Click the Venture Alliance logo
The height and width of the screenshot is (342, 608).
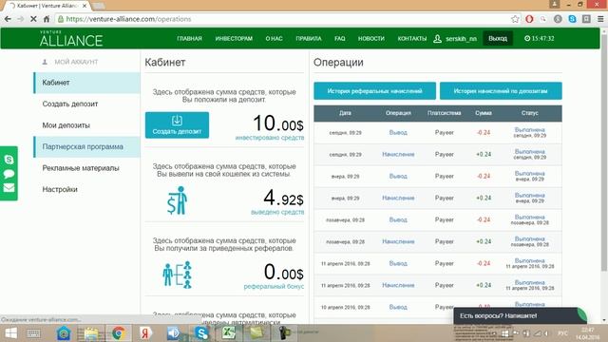coord(71,39)
